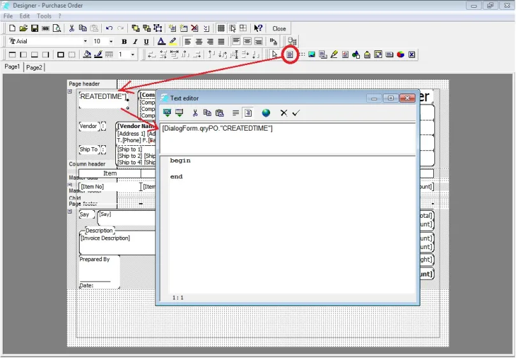516x358 pixels.
Task: Open the Edit menu
Action: point(24,15)
